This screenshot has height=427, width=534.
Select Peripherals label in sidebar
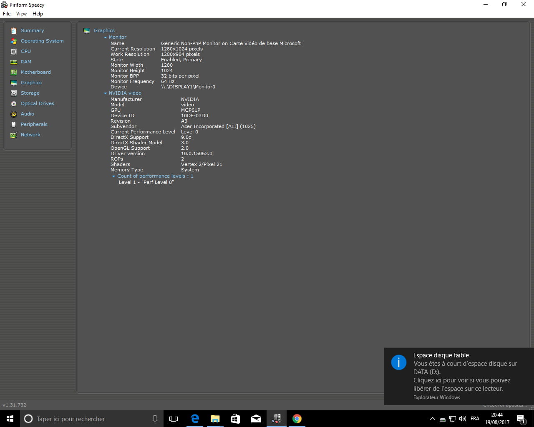[x=34, y=124]
